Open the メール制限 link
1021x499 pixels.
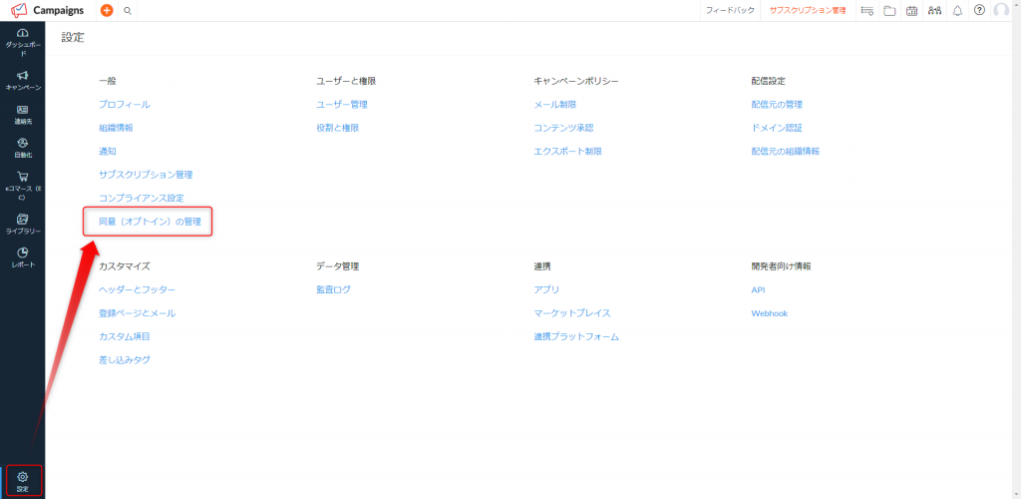point(554,104)
